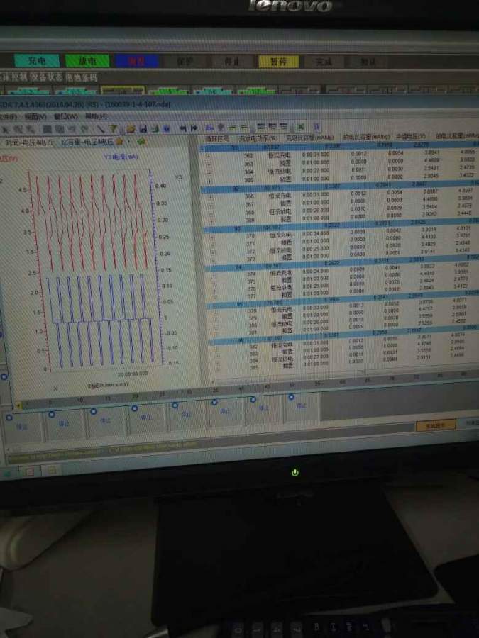The height and width of the screenshot is (638, 479).
Task: Expand the step 366 row
Action: click(211, 197)
